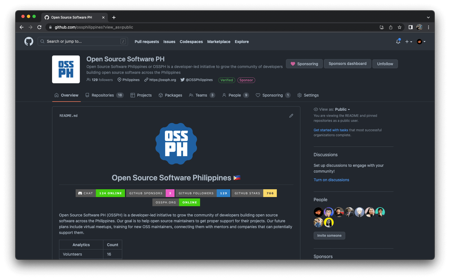Toggle the browser side panel icon
450x280 pixels.
tap(411, 27)
